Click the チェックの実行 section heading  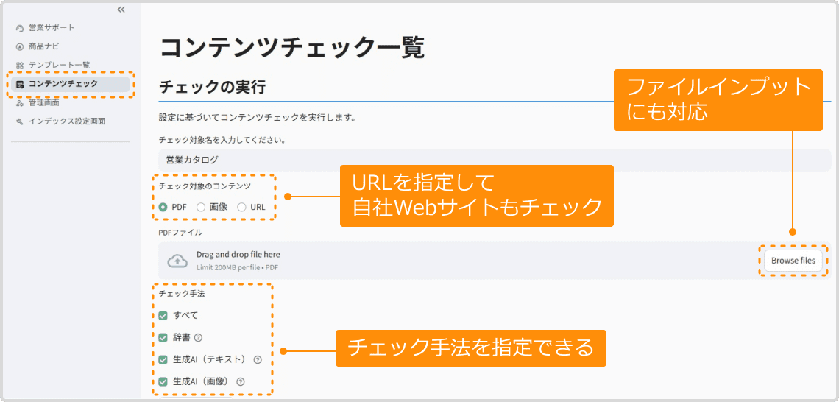click(213, 87)
